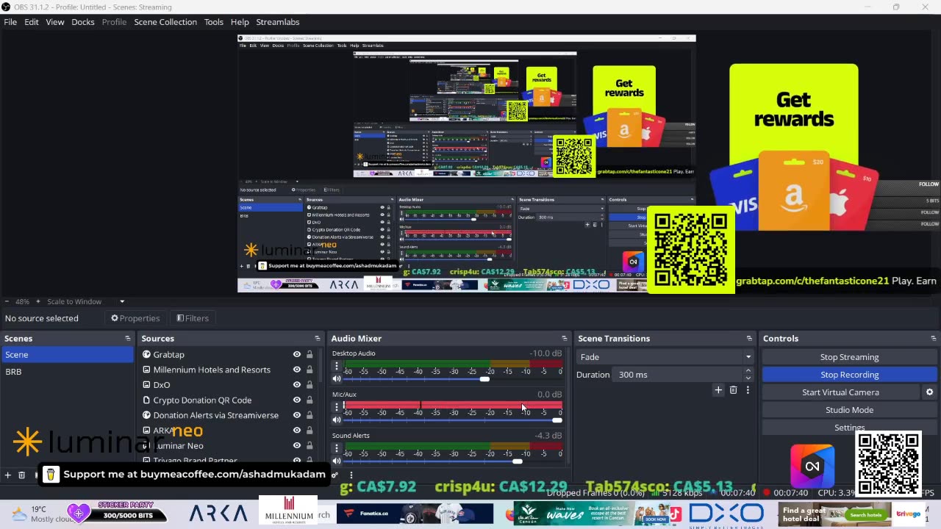Select Donation Alerts via Streamiverse source row
The height and width of the screenshot is (529, 941).
tap(229, 415)
